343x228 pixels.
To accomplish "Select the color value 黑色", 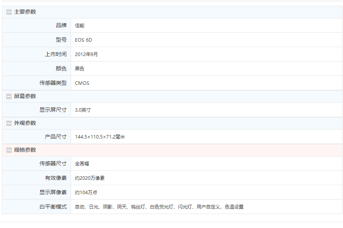I will click(x=80, y=69).
